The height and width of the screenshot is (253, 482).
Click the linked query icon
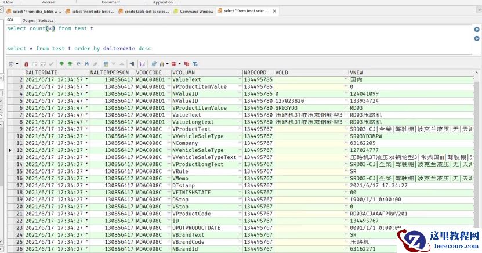coord(154,64)
